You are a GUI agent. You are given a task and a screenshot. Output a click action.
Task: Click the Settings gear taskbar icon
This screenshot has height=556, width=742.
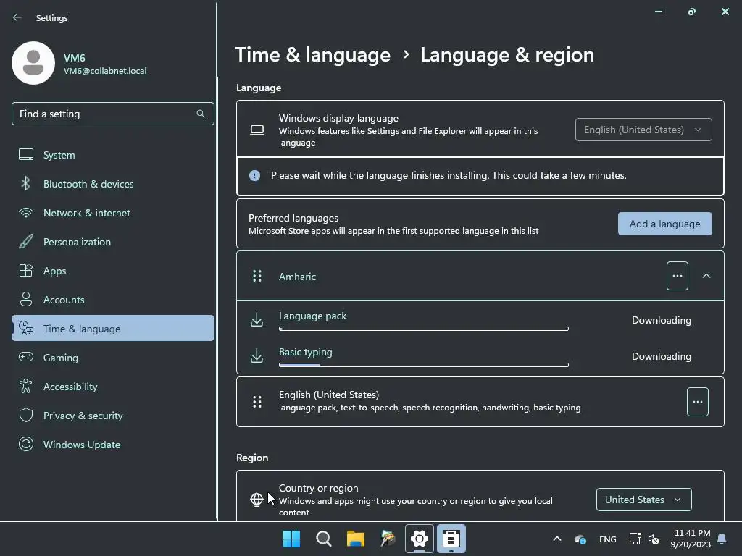point(420,539)
